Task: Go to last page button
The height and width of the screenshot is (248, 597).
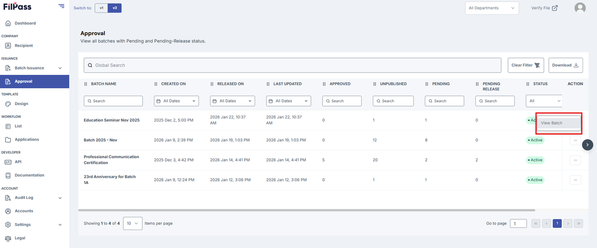Action: click(x=579, y=224)
